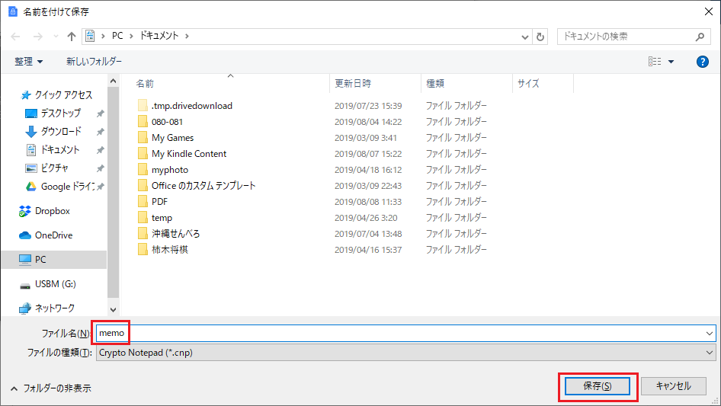Viewport: 721px width, 406px height.
Task: Select the temp folder icon
Action: (143, 218)
